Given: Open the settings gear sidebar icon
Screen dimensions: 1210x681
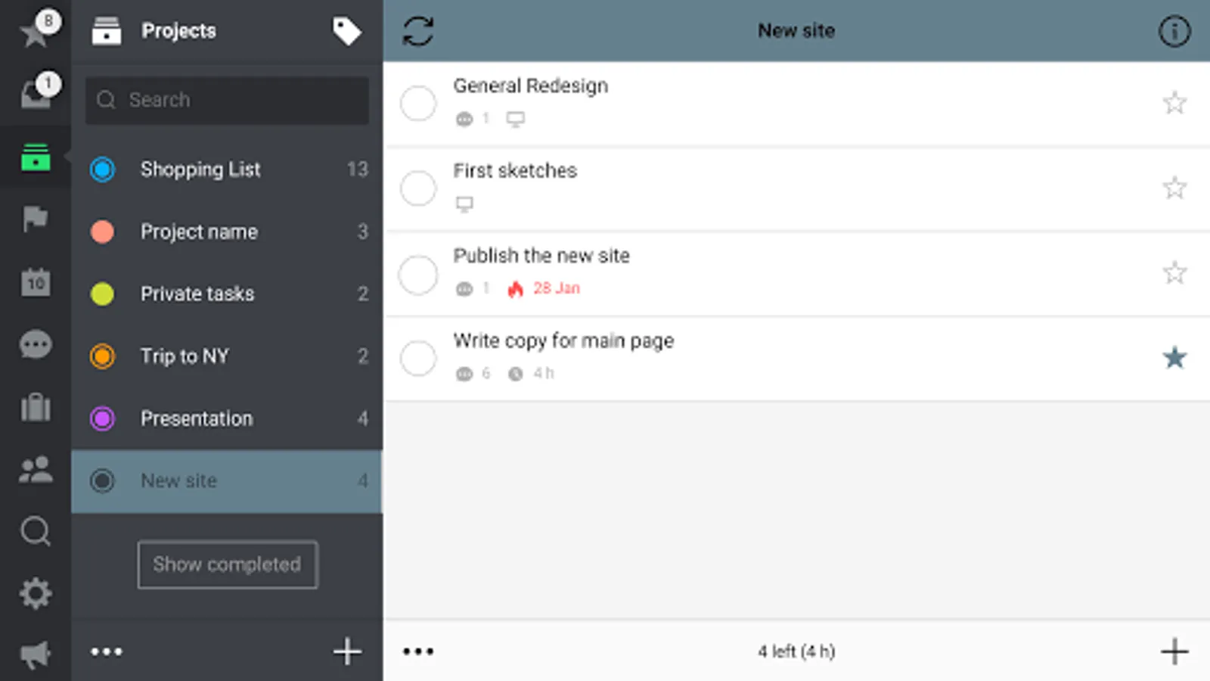Looking at the screenshot, I should (36, 594).
